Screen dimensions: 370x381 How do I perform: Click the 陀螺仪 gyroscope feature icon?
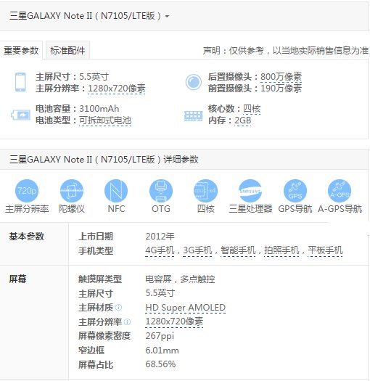(72, 191)
